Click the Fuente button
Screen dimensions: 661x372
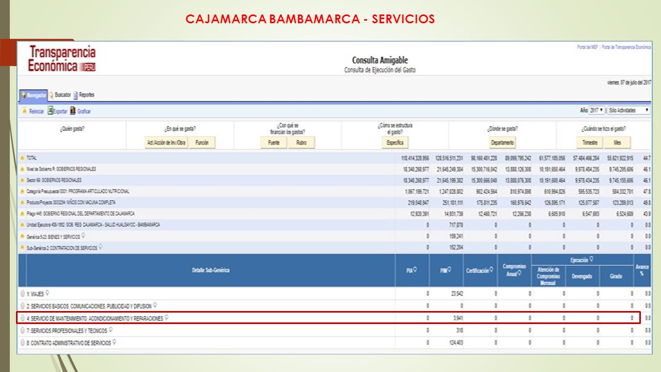(x=274, y=143)
